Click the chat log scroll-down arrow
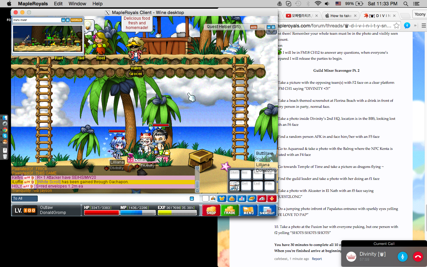Viewport: 427px width, 267px height. [x=197, y=191]
